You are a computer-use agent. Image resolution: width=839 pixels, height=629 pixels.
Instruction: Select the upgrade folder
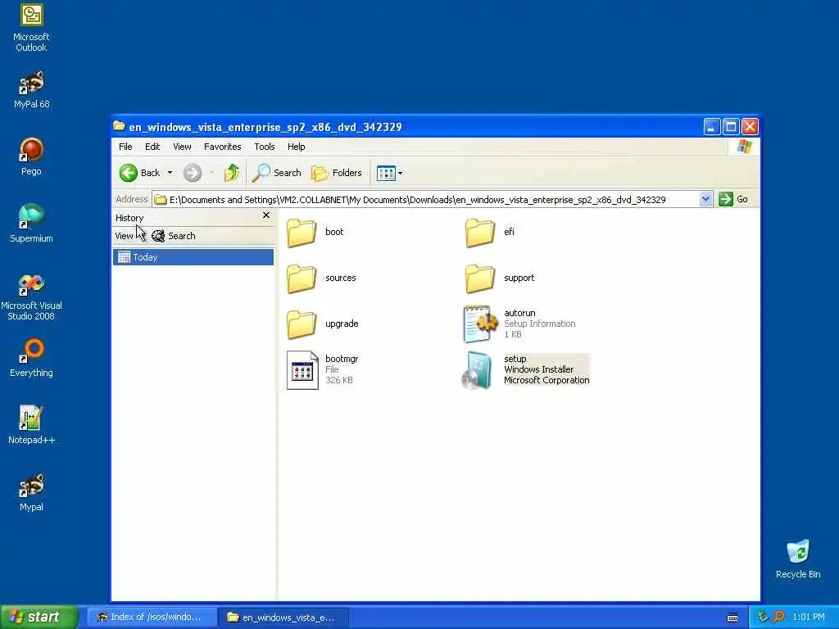coord(323,324)
